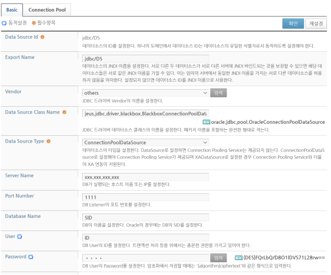The width and height of the screenshot is (331, 275).
Task: Click the Port Number label
Action: (x=19, y=196)
